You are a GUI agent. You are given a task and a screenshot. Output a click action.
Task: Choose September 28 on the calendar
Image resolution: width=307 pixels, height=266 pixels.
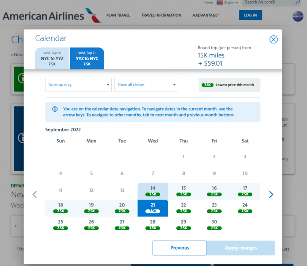tap(153, 224)
